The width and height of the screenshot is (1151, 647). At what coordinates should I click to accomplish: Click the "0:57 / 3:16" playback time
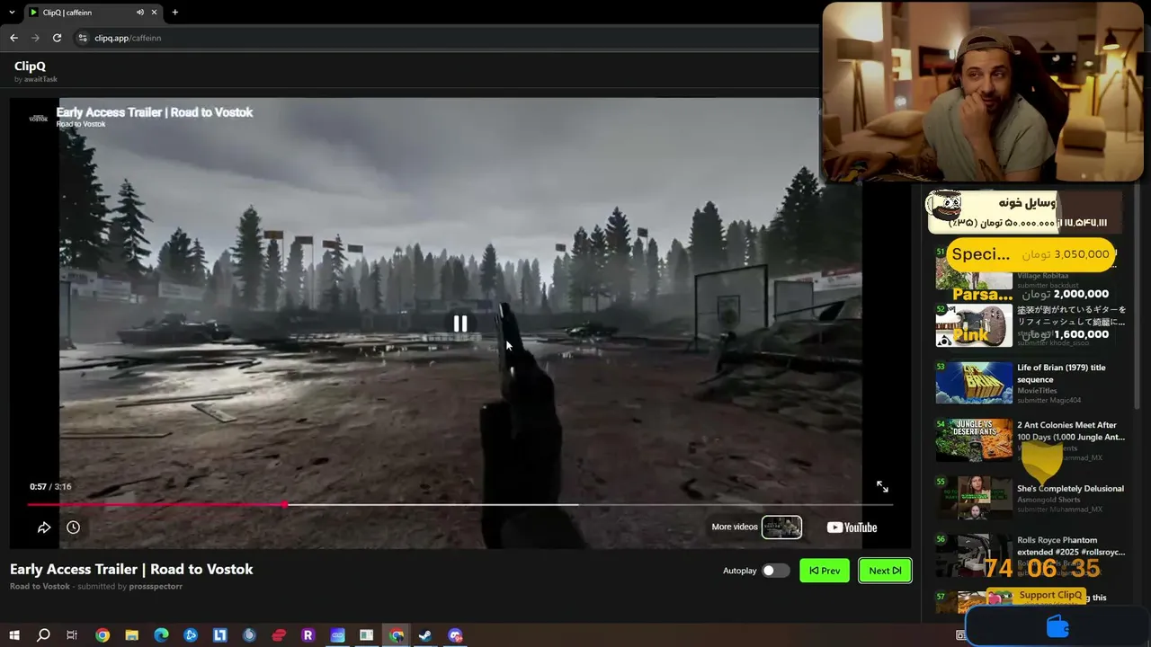pos(50,487)
